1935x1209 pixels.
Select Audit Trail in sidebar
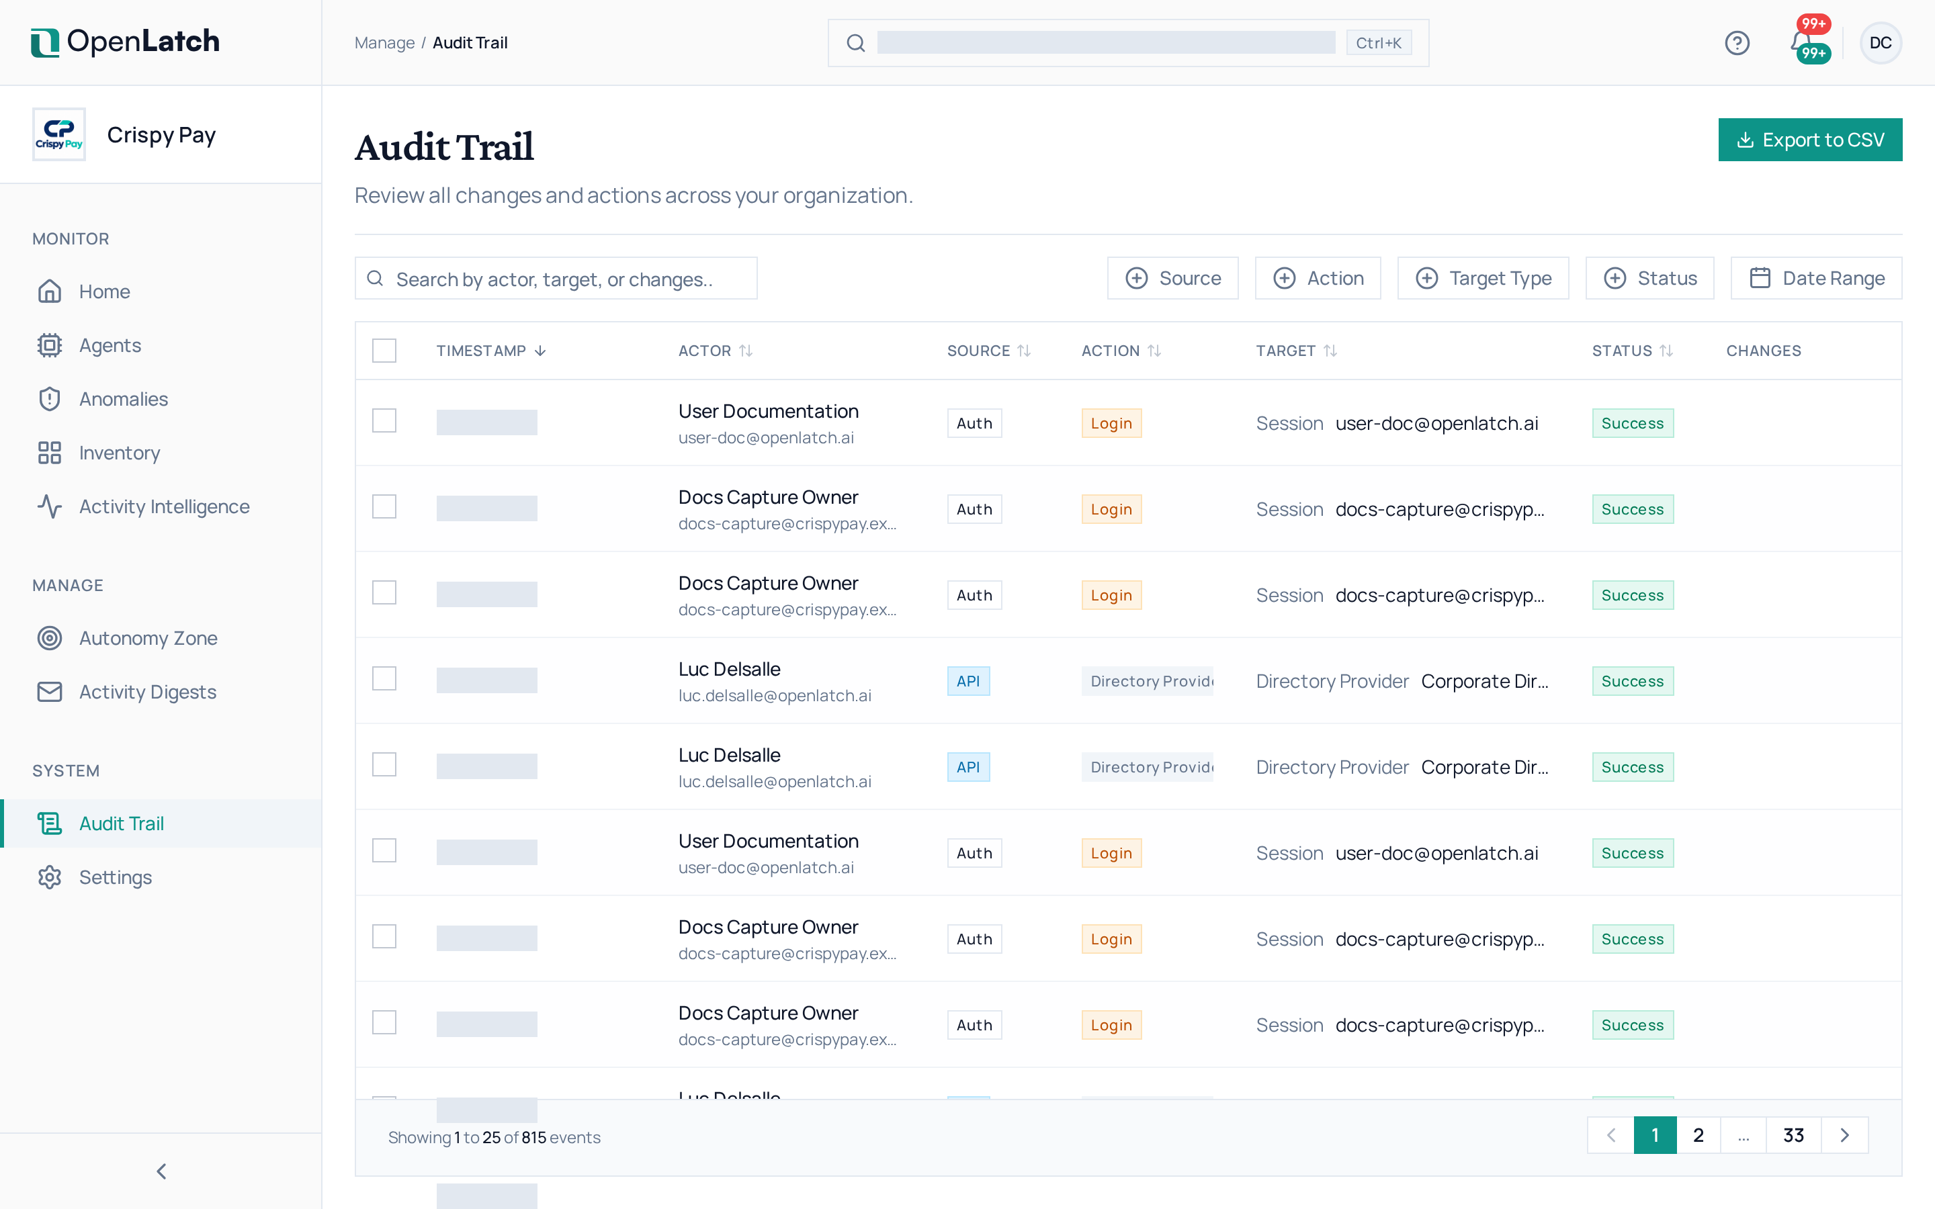(161, 823)
